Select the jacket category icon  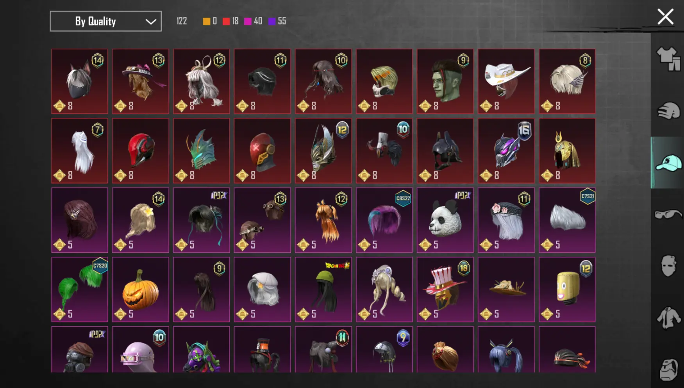(668, 318)
